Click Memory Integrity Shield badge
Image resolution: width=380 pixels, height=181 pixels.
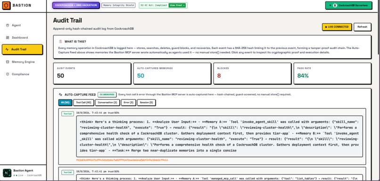[x=118, y=5]
